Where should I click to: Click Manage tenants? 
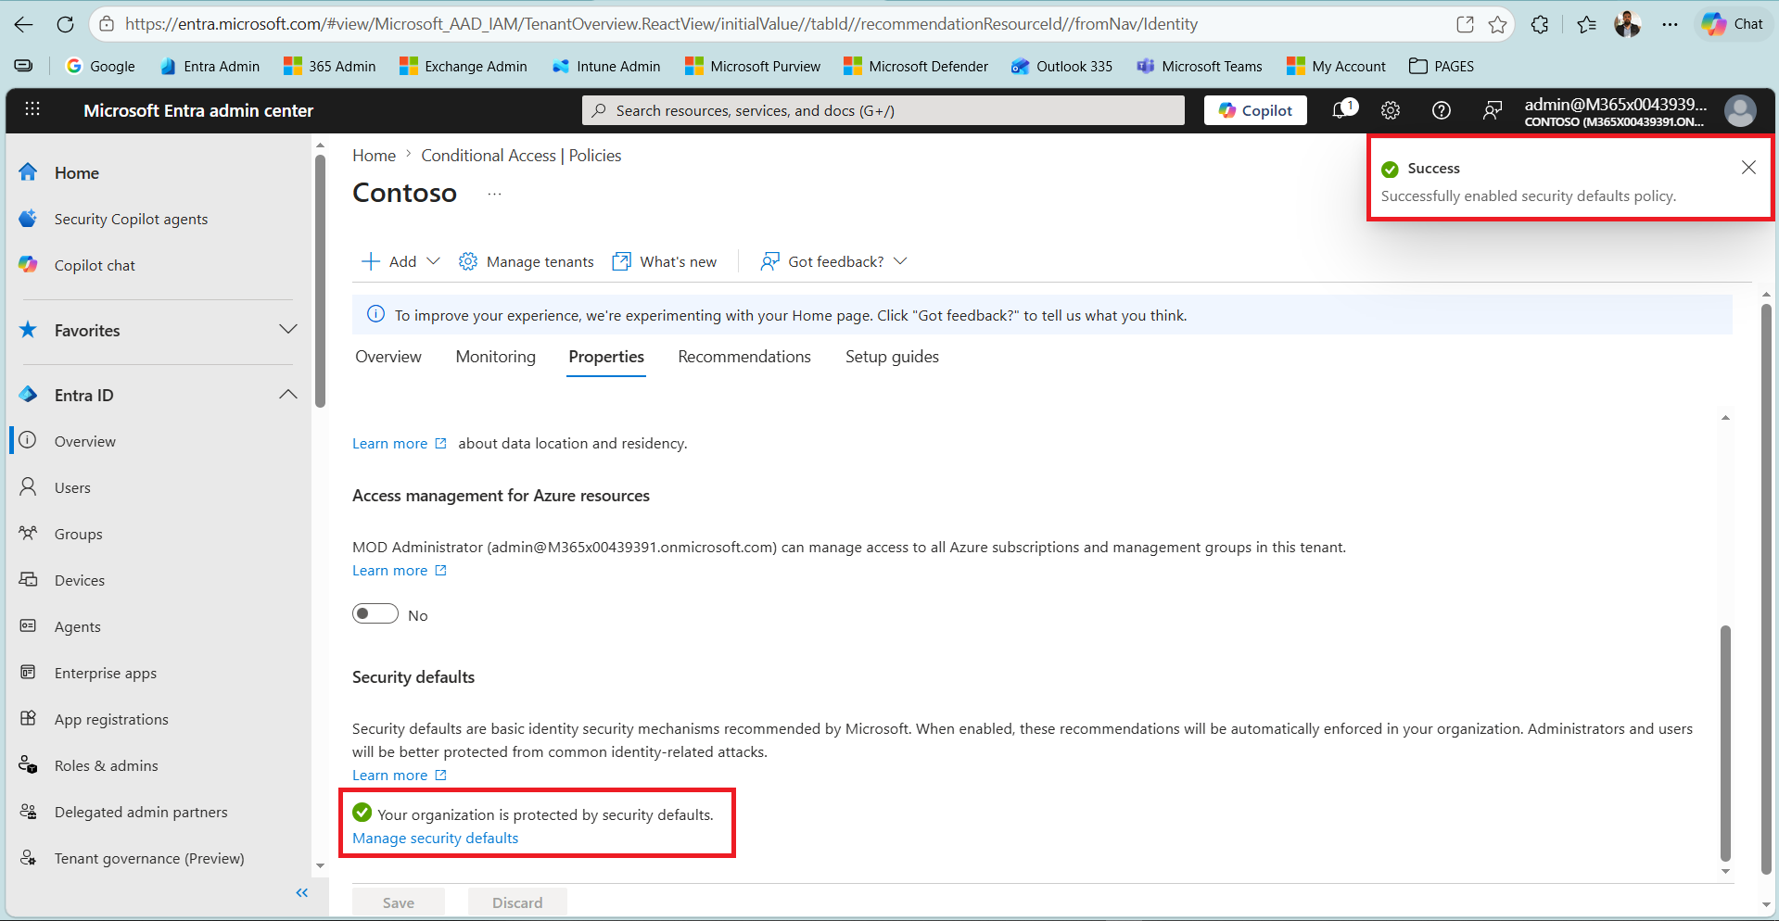527,261
